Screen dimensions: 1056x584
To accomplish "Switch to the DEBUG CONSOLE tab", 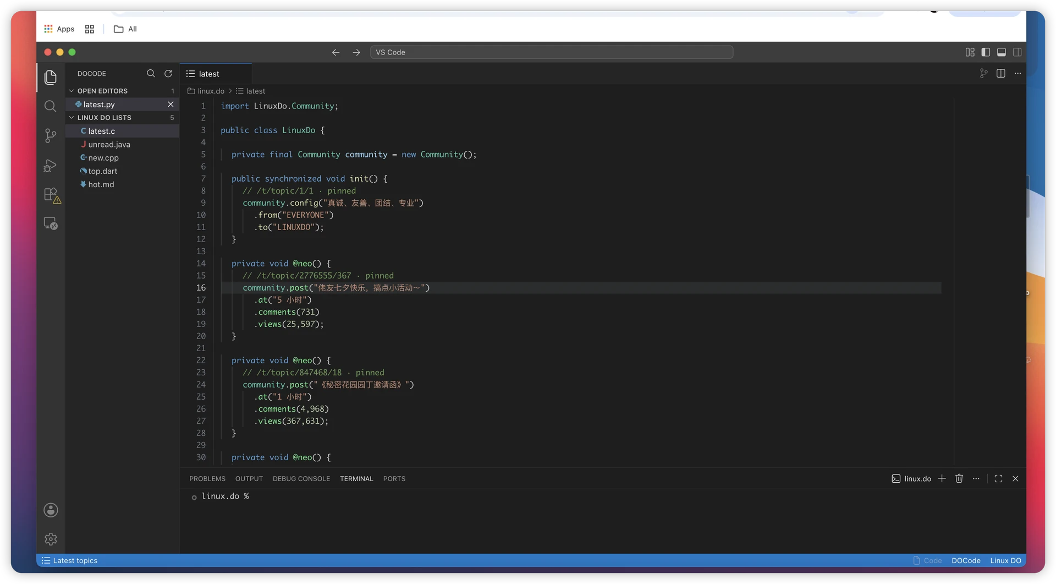I will click(301, 479).
